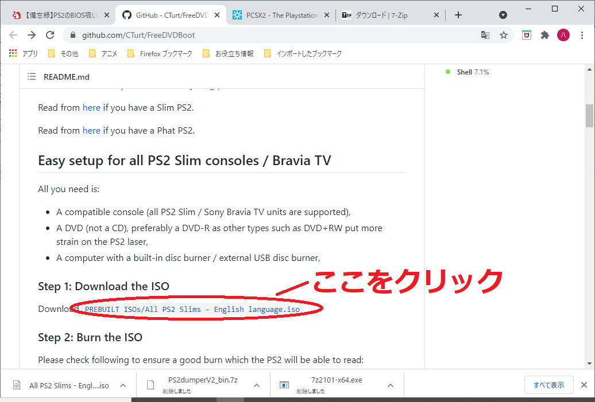Reload the GitHub page
The height and width of the screenshot is (402, 595).
tap(50, 35)
